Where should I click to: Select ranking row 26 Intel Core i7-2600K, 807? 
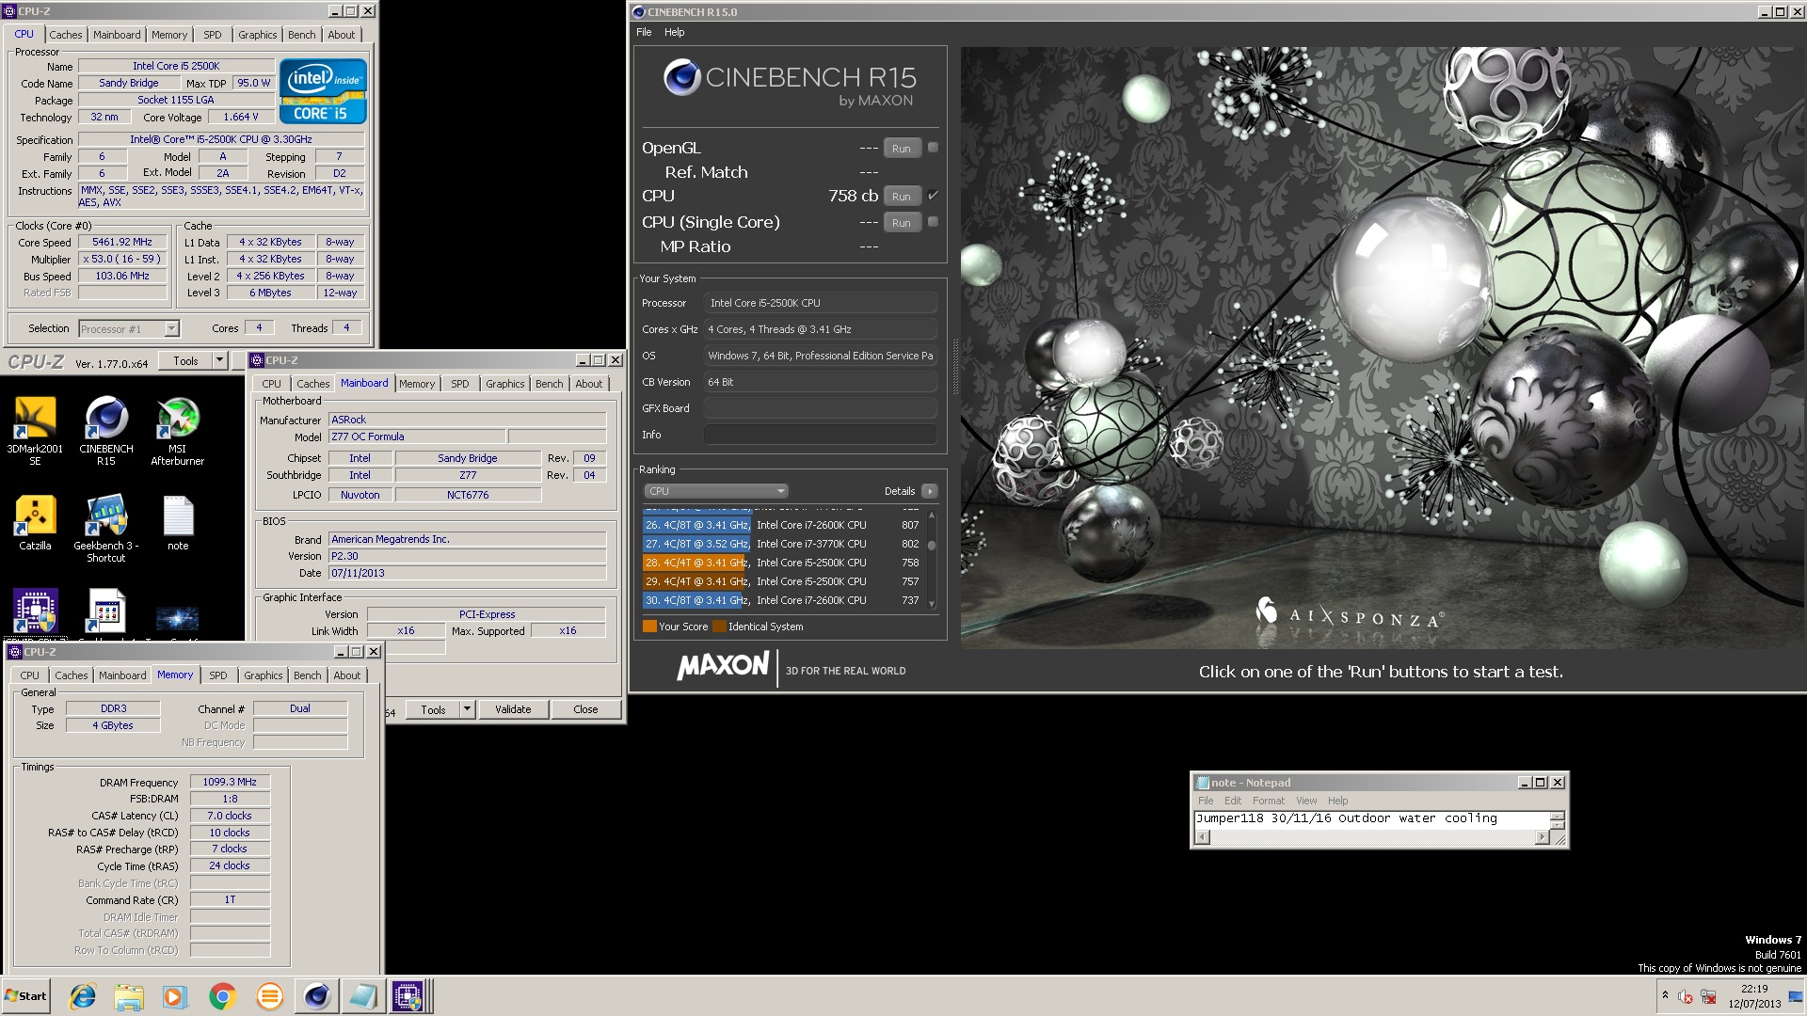click(783, 525)
